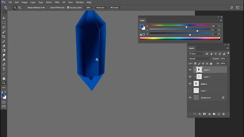Uncheck Scrubby Zoom
244x137 pixels.
pos(68,8)
